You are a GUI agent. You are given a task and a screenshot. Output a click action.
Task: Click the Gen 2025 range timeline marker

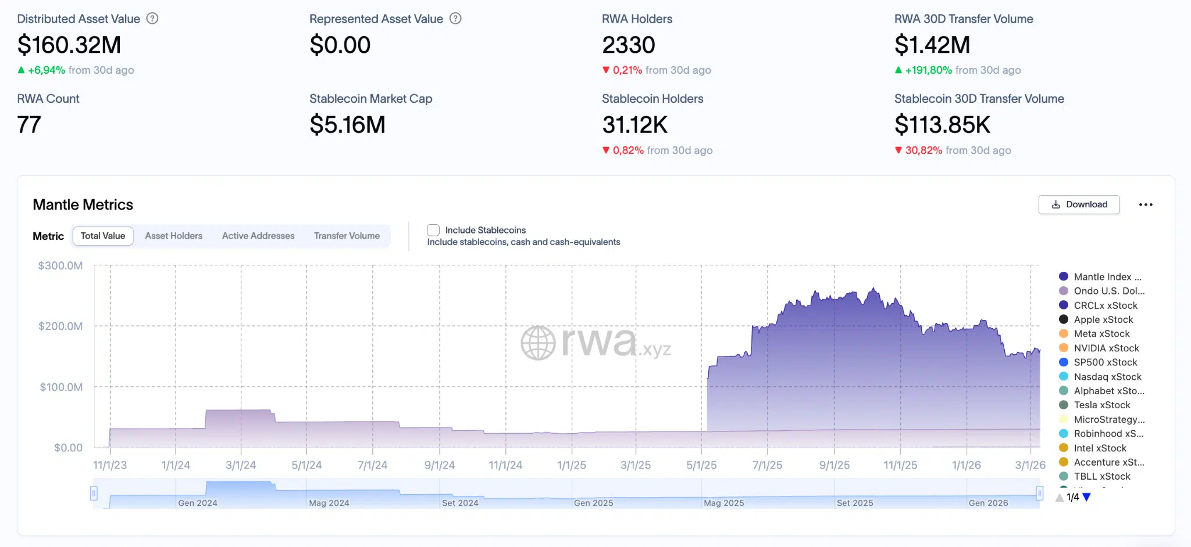coord(593,503)
